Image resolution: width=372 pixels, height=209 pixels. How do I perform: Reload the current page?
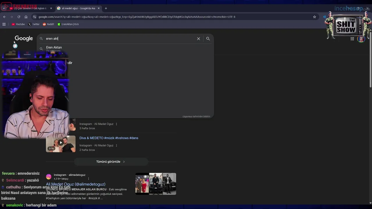(x=19, y=17)
